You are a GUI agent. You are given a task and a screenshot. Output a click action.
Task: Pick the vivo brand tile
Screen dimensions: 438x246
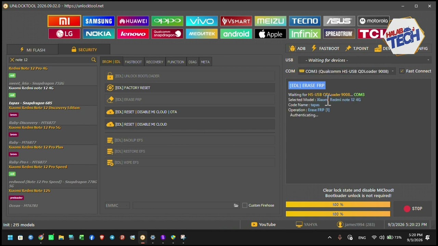click(x=202, y=21)
